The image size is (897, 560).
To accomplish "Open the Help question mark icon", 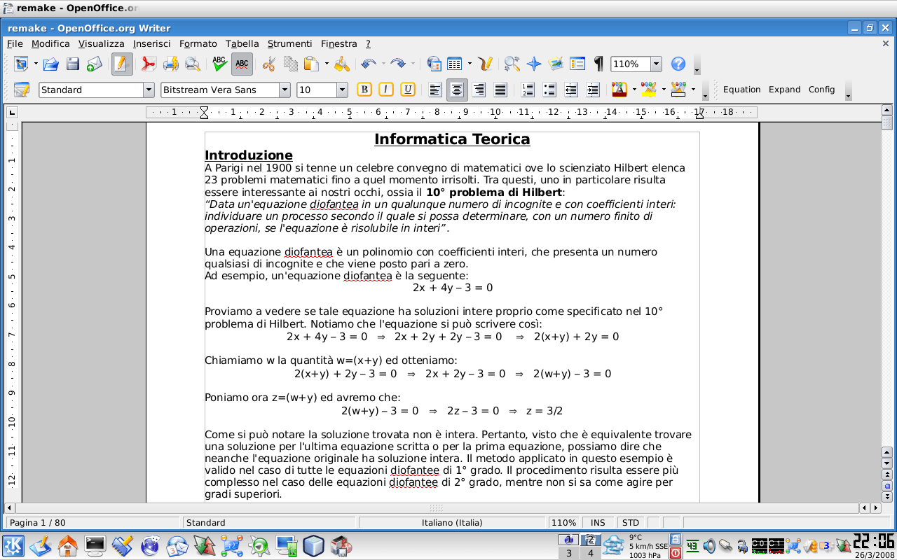I will [x=678, y=64].
